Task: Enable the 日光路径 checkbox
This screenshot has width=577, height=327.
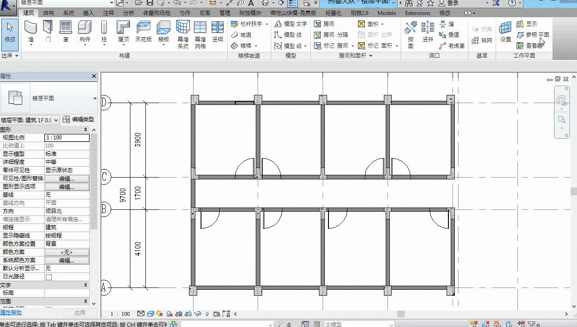Action: pos(49,277)
